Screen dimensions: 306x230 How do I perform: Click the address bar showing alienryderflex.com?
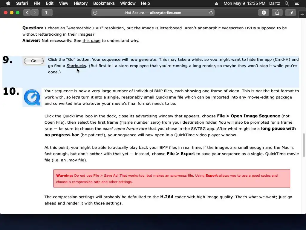[x=153, y=13]
